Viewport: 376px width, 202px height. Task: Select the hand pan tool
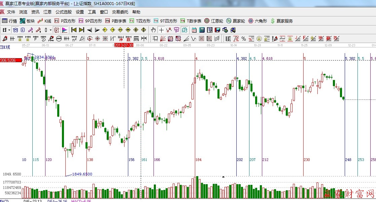(x=153, y=30)
